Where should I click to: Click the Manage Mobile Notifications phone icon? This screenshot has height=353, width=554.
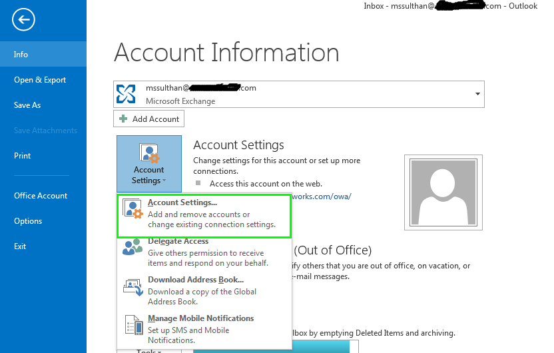coord(134,325)
